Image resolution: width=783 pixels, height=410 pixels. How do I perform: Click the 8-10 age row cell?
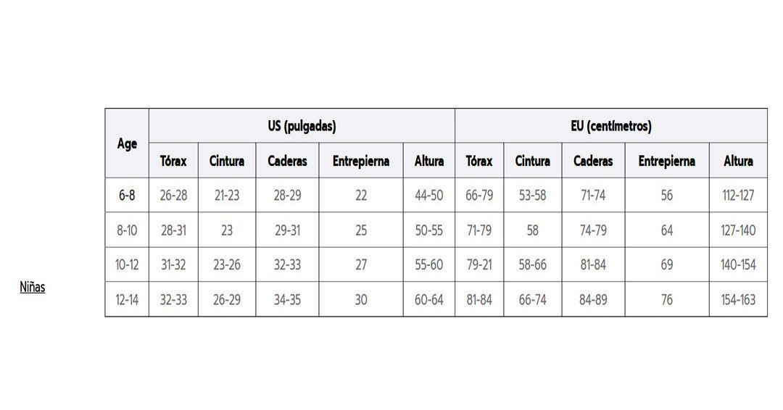127,230
